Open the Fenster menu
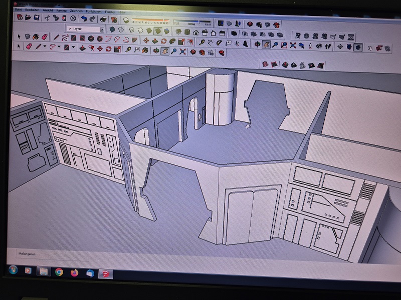 (109, 10)
